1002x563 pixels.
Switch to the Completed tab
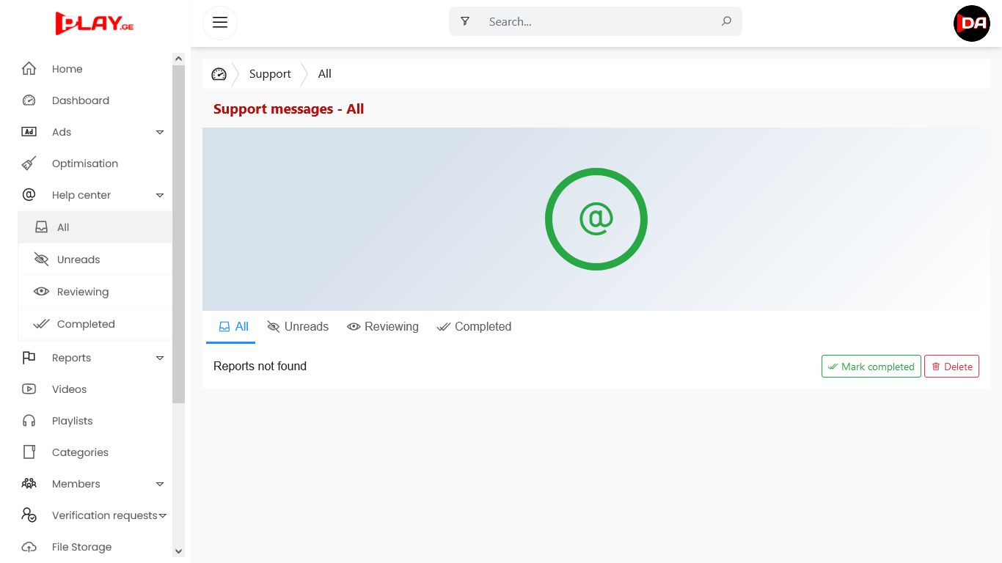coord(474,327)
